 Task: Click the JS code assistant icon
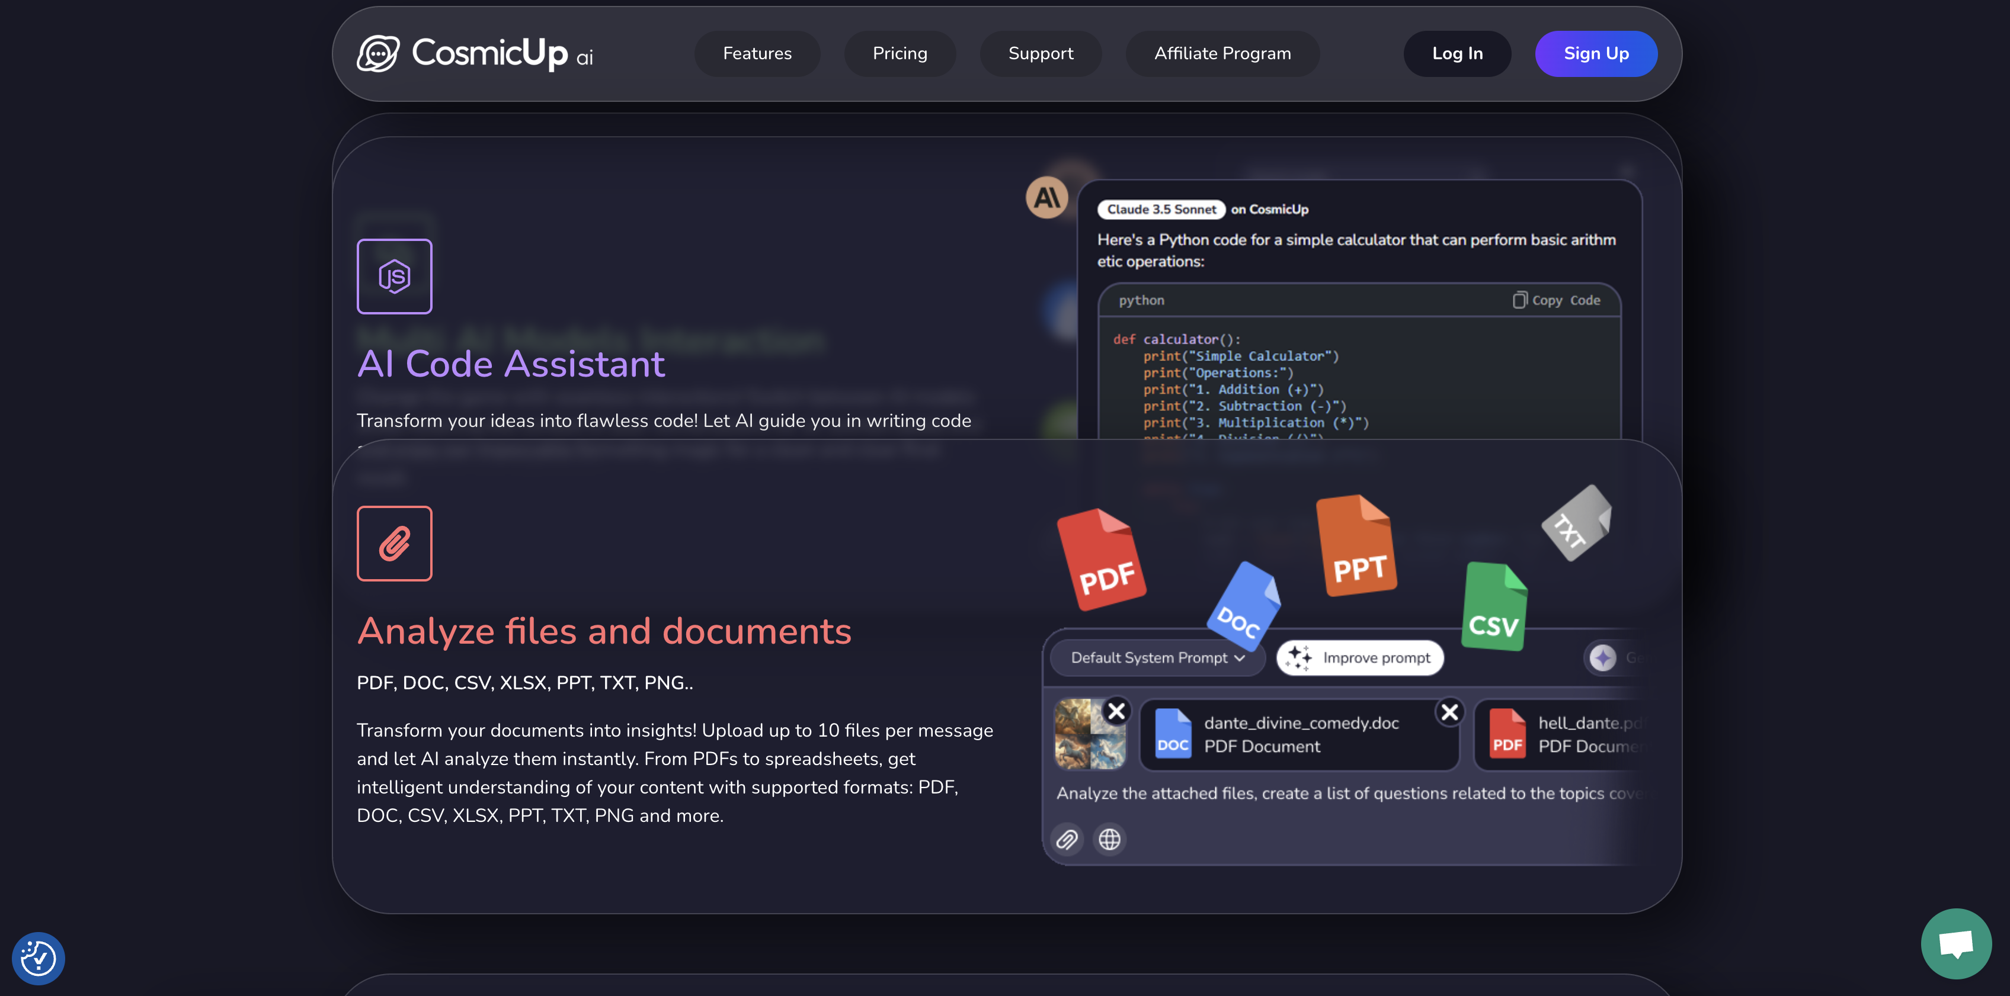coord(394,276)
